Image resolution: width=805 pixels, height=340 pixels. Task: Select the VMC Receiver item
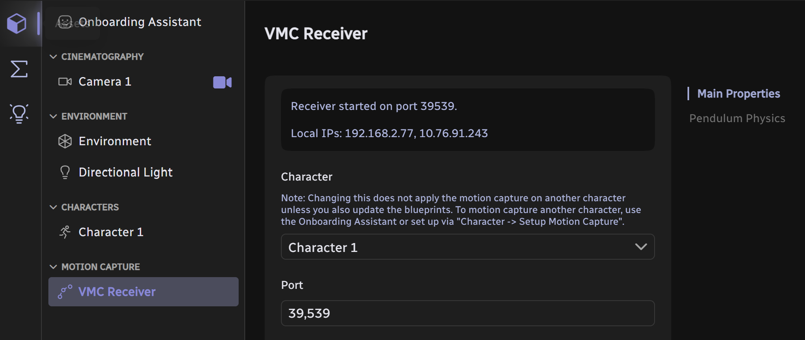(143, 292)
